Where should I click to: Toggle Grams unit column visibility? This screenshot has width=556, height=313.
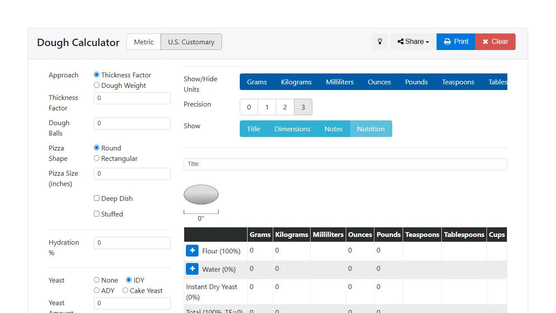(x=257, y=82)
